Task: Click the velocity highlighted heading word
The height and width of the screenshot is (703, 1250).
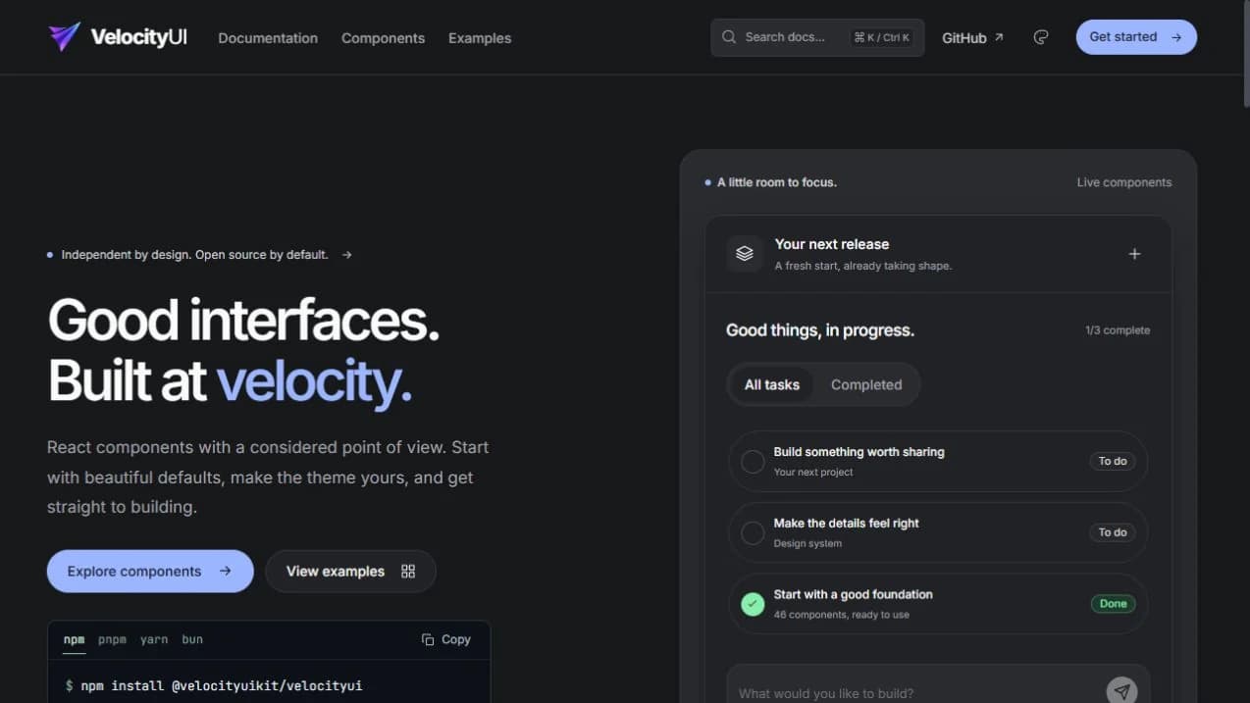Action: coord(314,380)
